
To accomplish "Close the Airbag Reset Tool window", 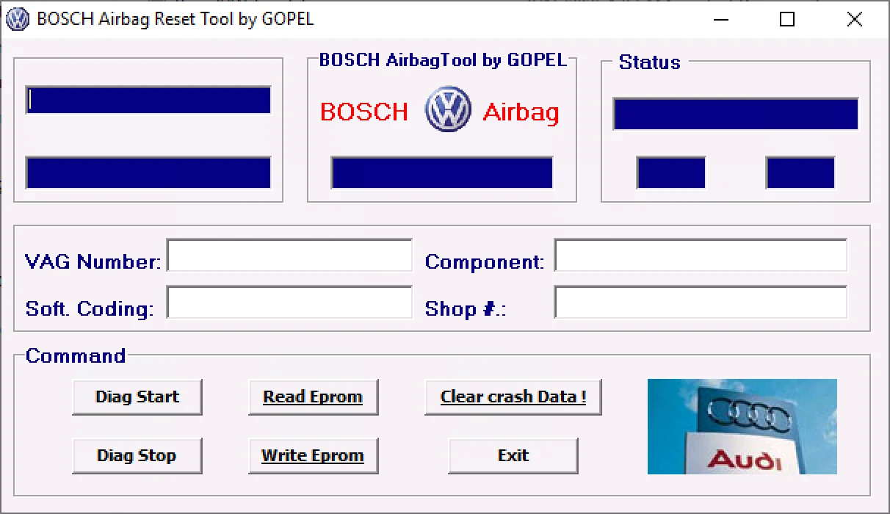I will pos(855,20).
